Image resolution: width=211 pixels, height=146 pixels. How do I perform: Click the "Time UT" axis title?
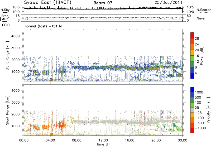click(x=103, y=144)
